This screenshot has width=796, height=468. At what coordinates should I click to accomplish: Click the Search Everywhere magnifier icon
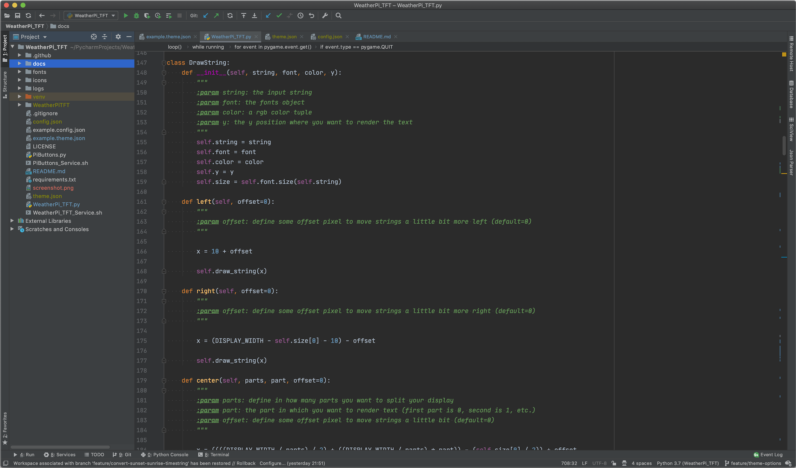(338, 15)
